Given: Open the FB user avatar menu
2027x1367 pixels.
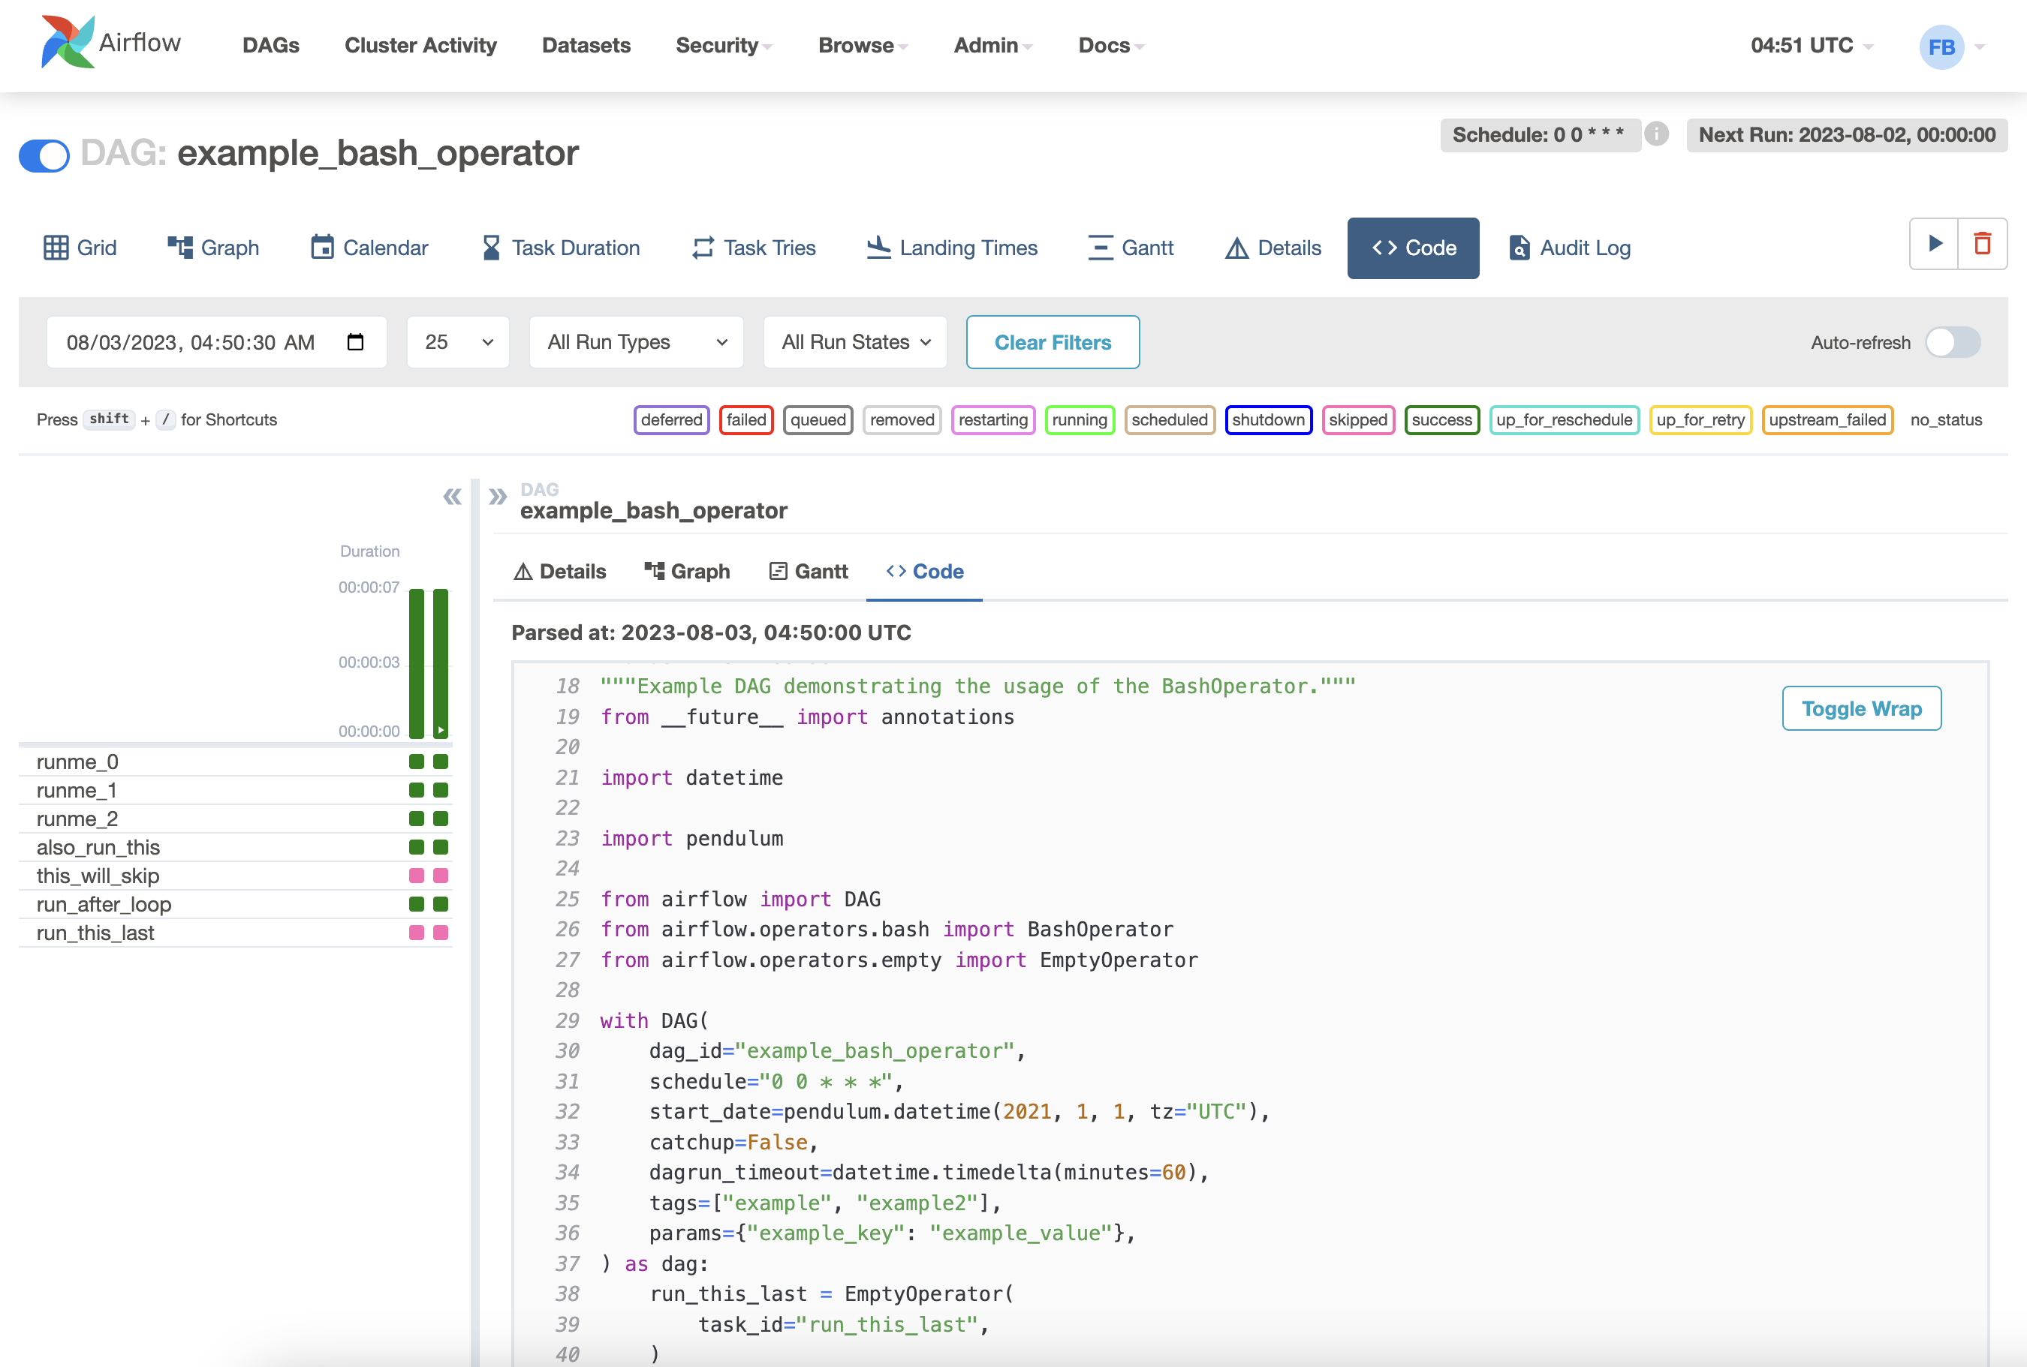Looking at the screenshot, I should (x=1941, y=47).
